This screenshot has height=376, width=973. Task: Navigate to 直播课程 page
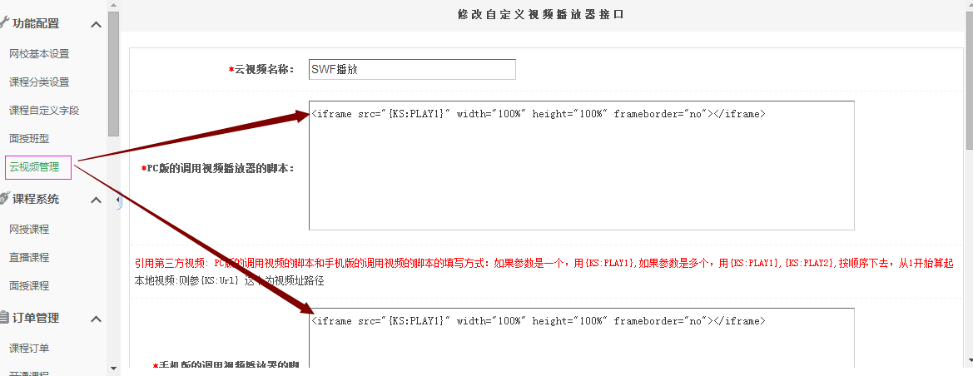pos(29,258)
